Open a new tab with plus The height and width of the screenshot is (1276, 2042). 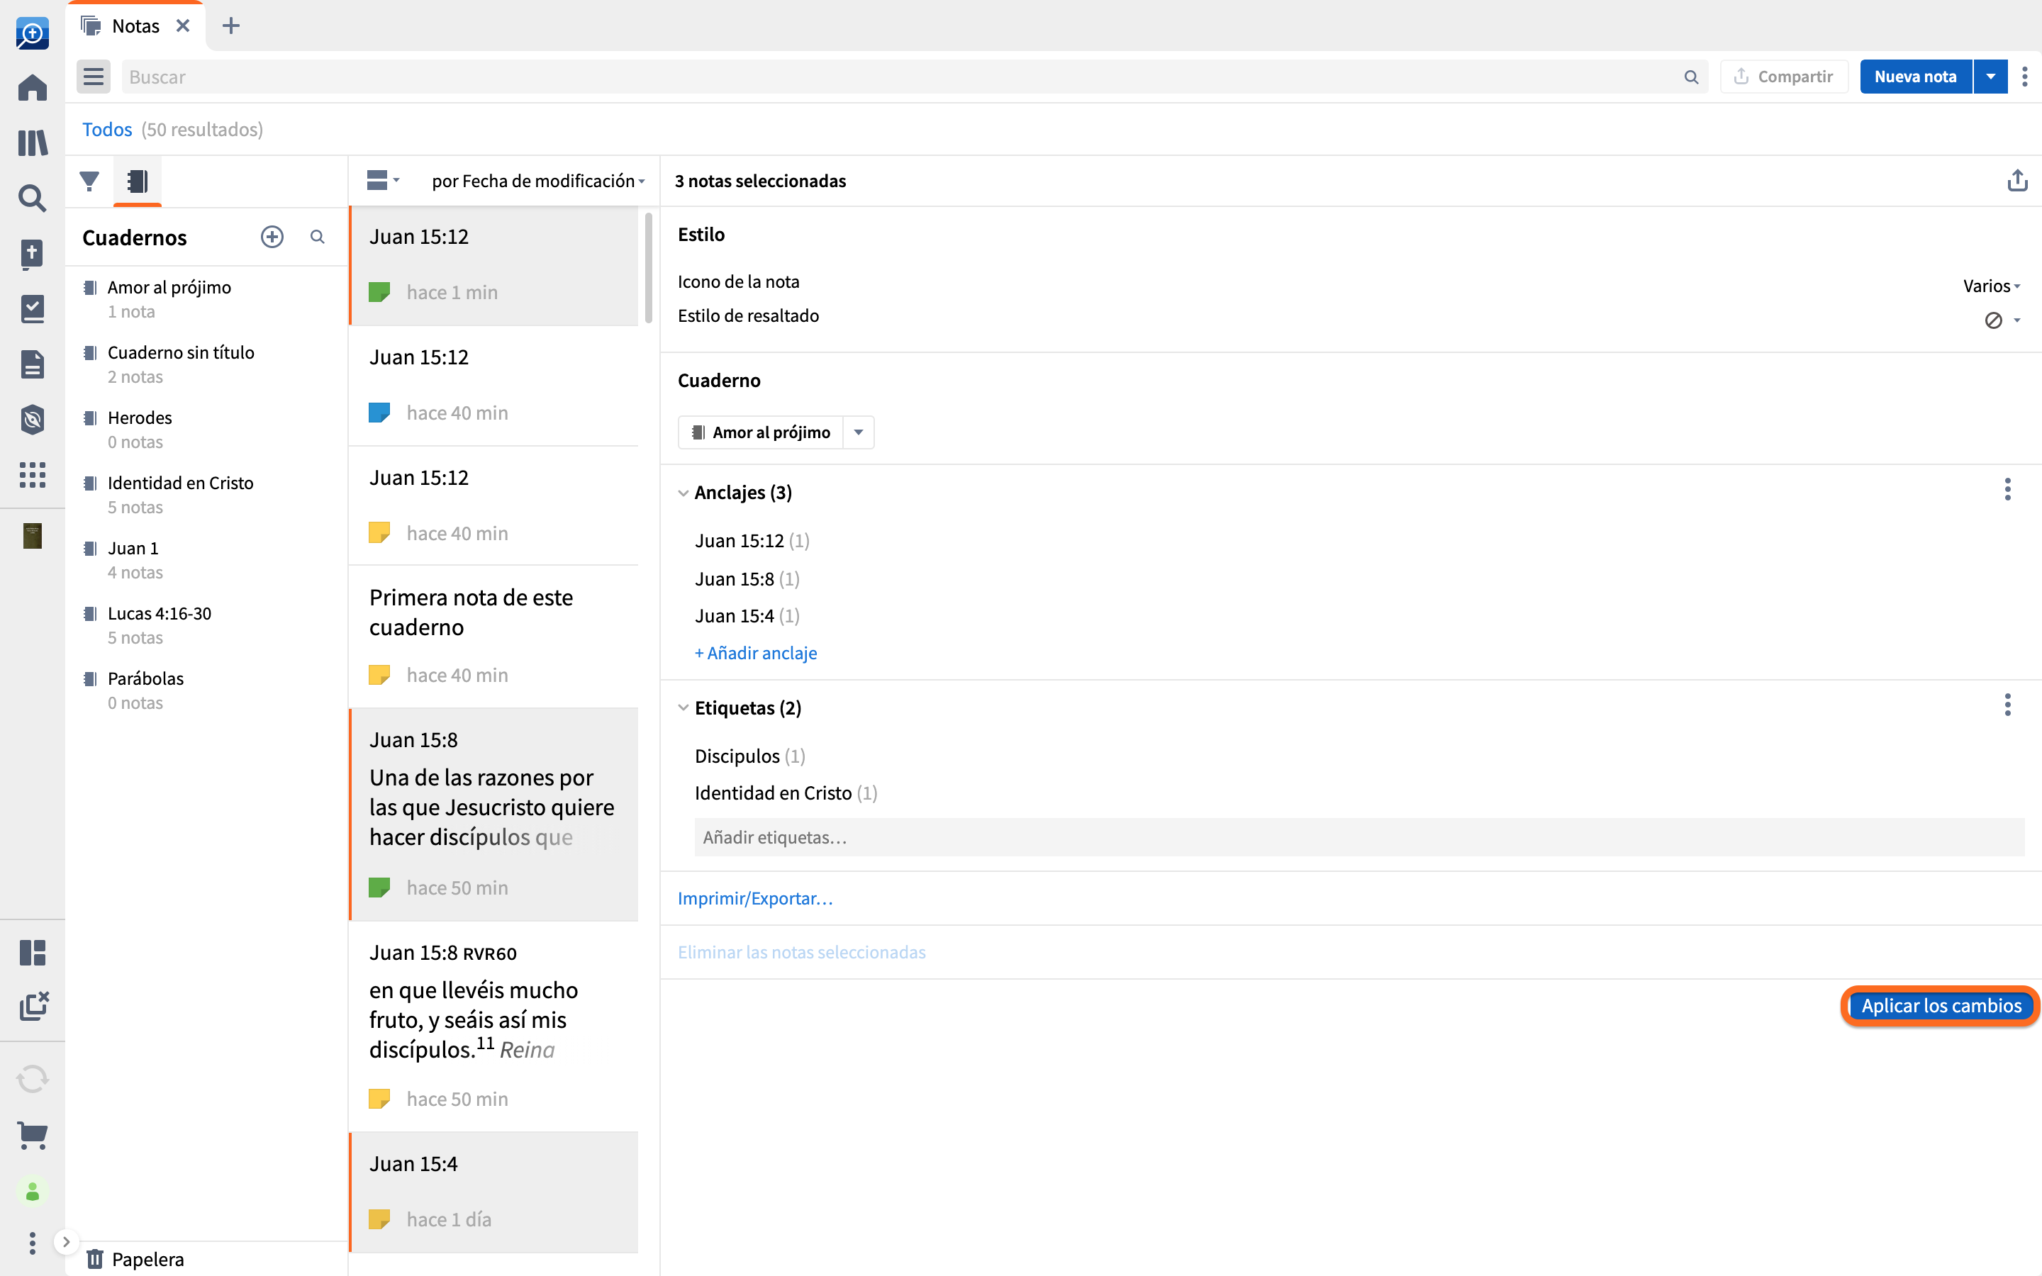tap(231, 26)
